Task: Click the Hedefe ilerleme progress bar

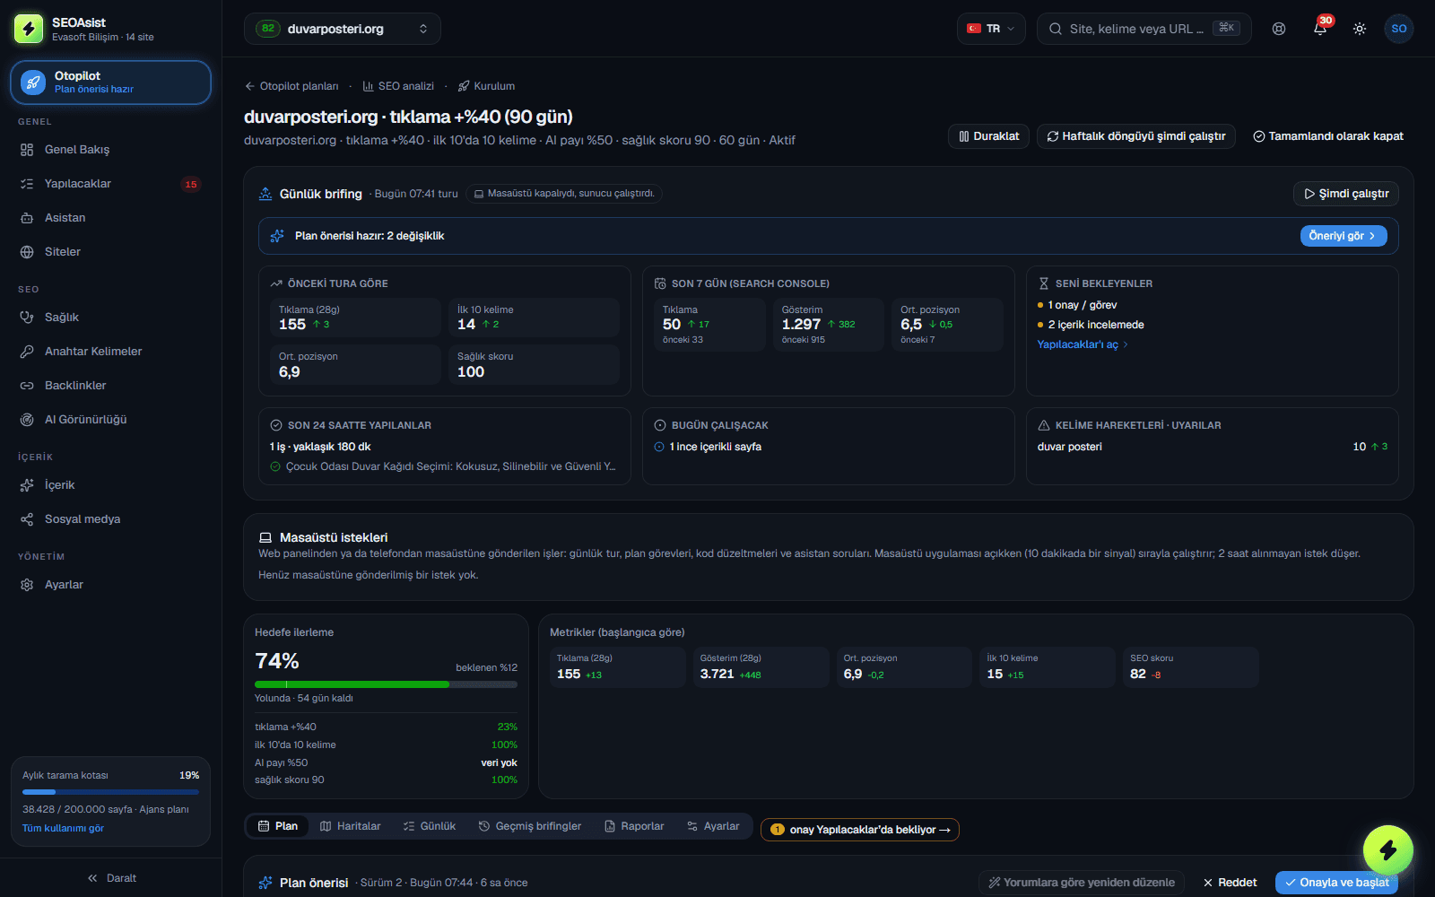Action: [386, 684]
